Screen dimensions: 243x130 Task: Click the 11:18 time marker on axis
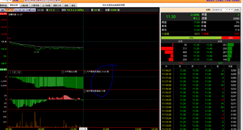point(83,129)
